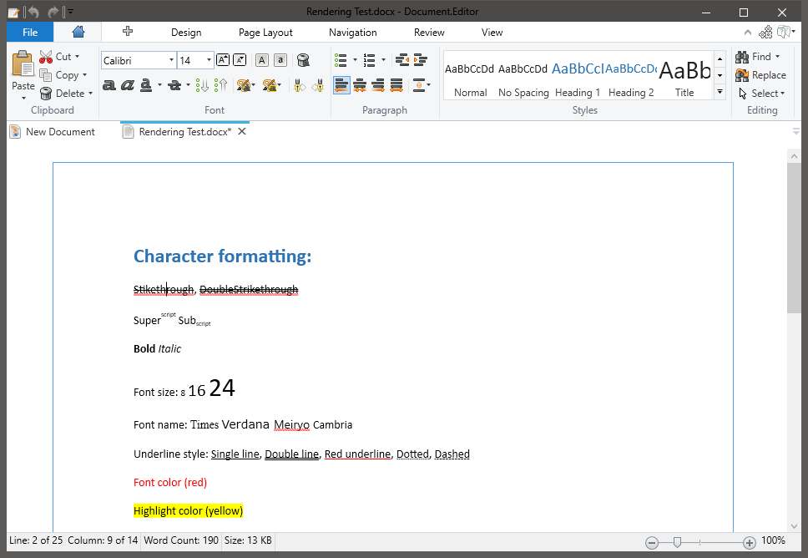808x558 pixels.
Task: Grow font size with the larger-A icon
Action: coord(223,60)
